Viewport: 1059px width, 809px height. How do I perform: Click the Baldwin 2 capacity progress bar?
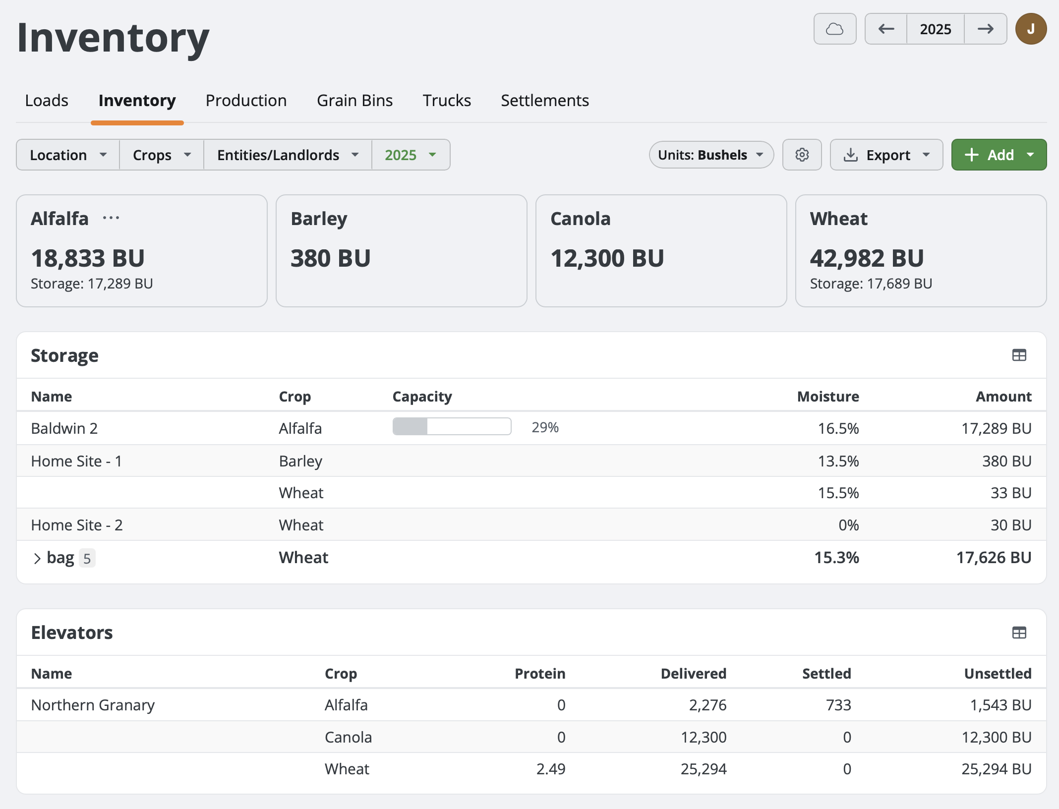452,426
